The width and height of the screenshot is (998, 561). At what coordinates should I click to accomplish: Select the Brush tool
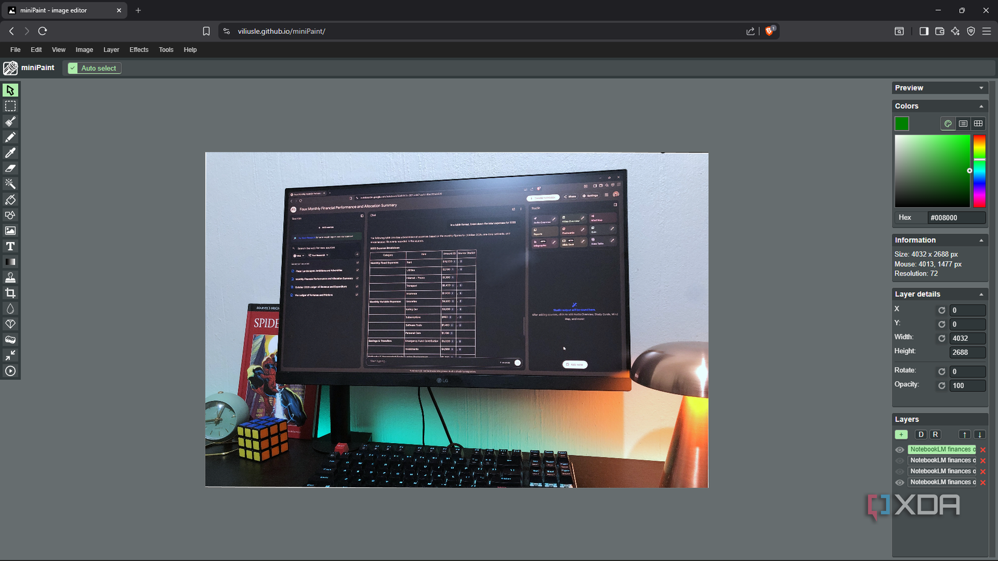tap(10, 122)
